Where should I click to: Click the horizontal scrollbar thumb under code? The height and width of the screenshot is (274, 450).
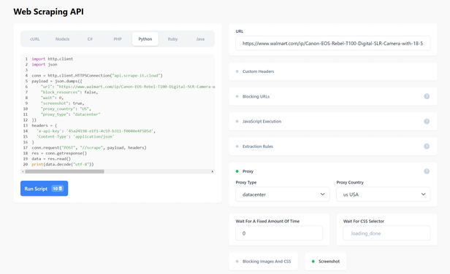[64, 171]
